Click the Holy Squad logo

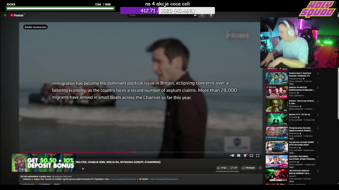pyautogui.click(x=318, y=9)
